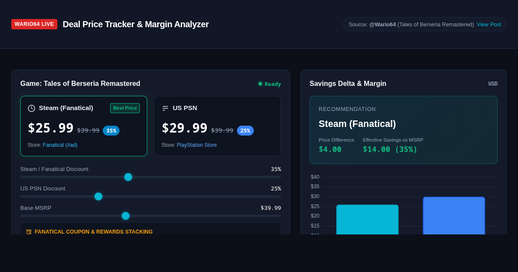
Task: Click the RECOMMENDATION label
Action: pos(347,109)
